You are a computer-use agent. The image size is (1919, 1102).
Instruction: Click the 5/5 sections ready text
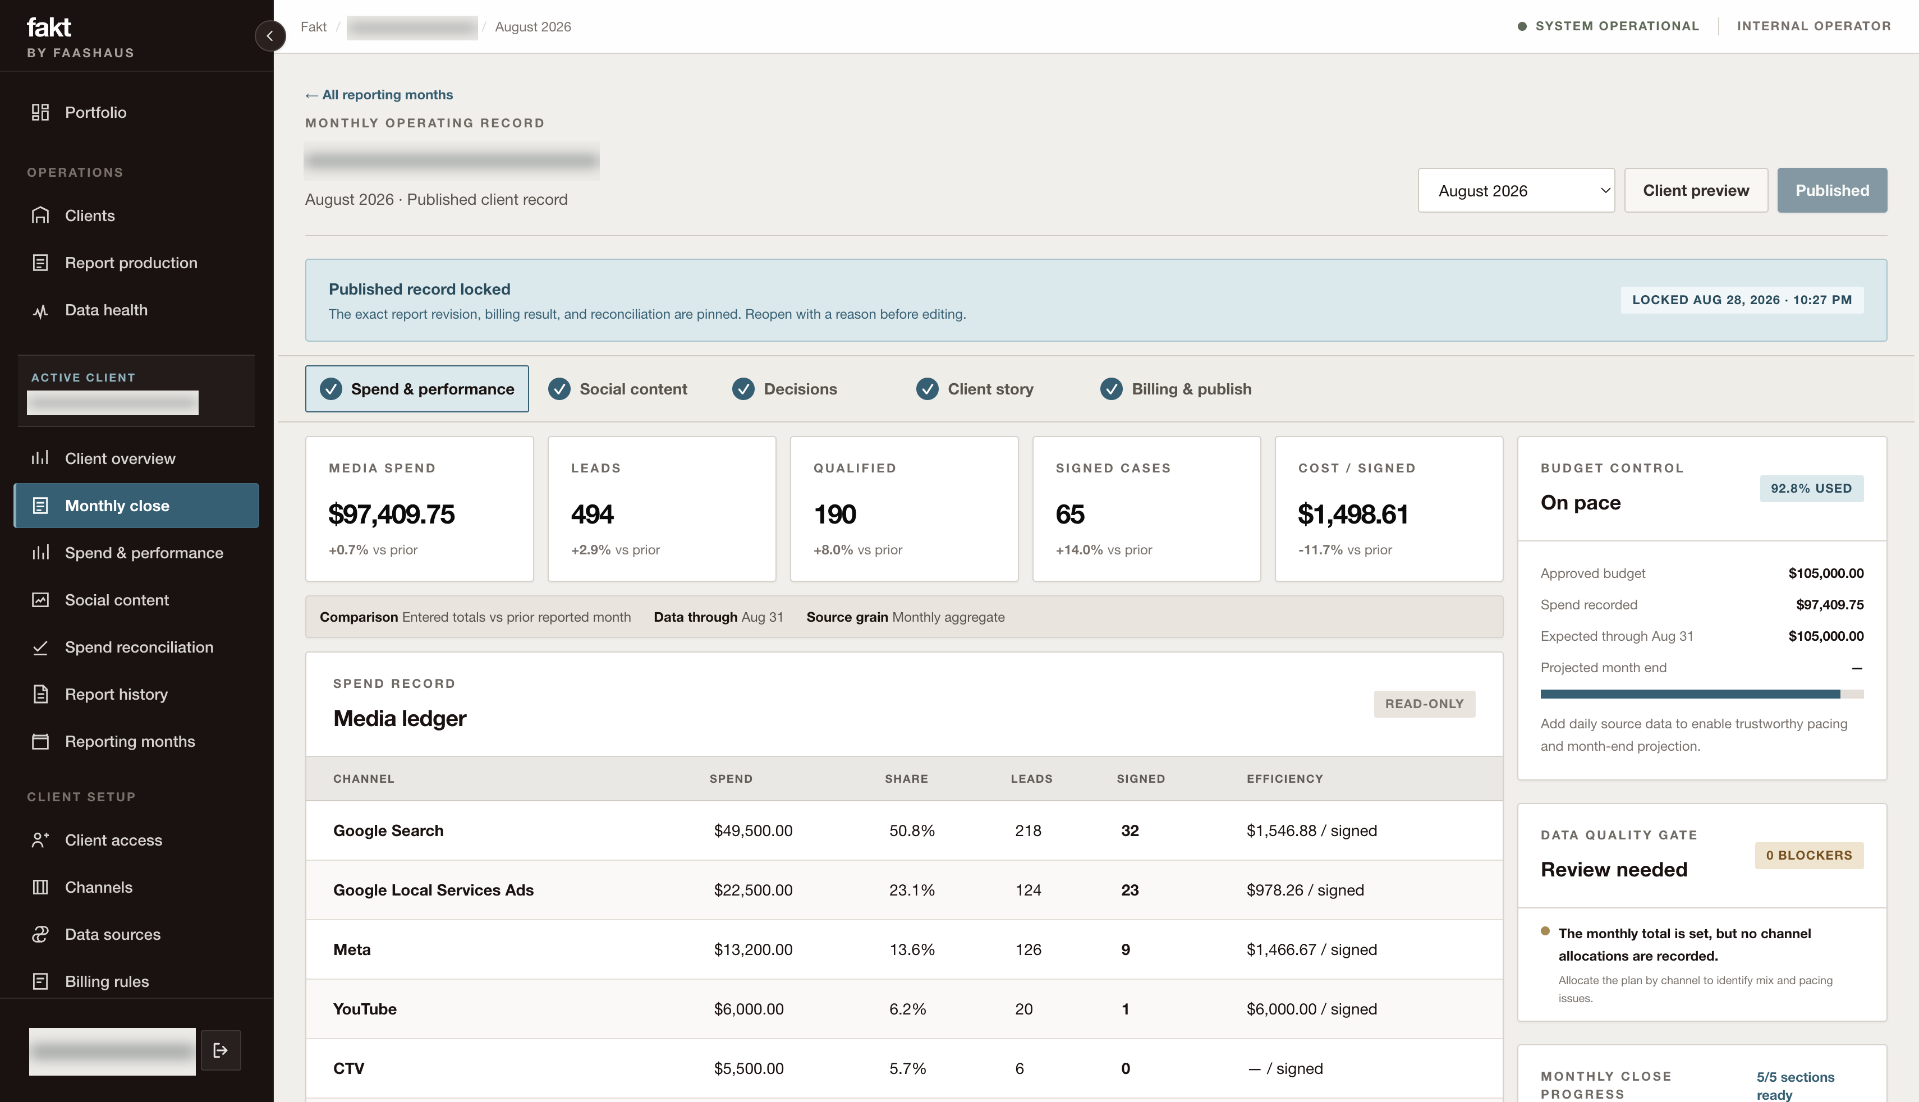1795,1085
